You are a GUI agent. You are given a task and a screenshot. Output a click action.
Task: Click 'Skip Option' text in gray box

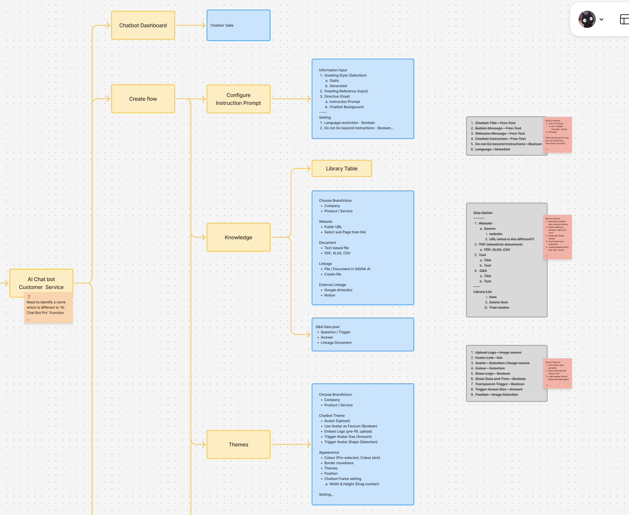point(483,213)
